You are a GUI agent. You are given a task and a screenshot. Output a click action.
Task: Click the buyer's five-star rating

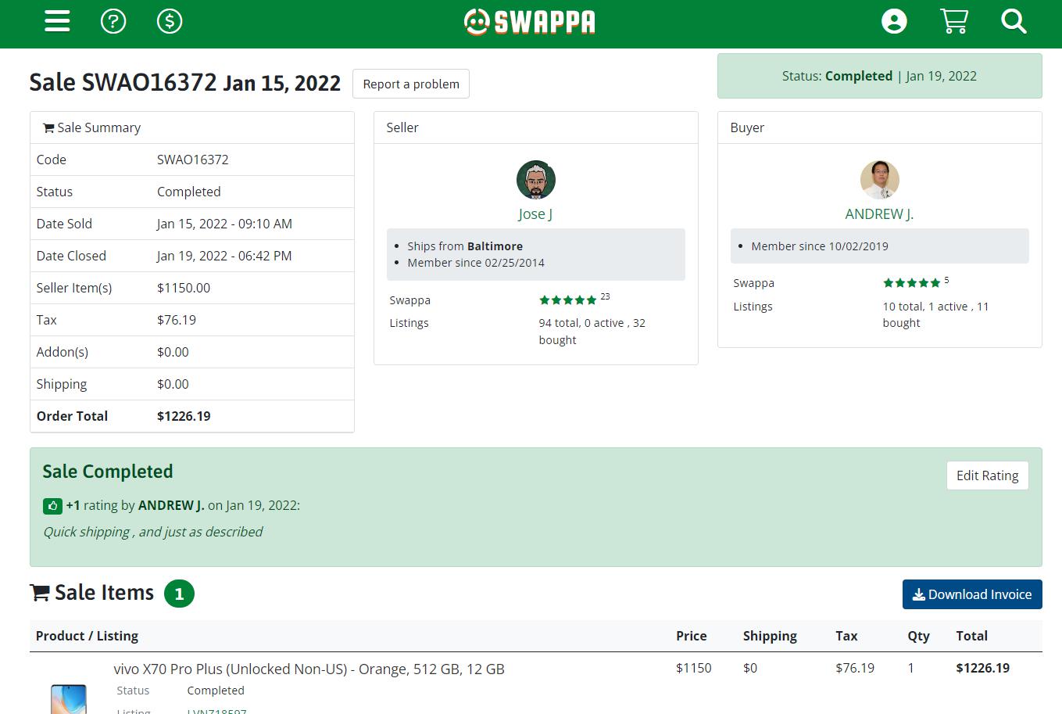point(912,283)
